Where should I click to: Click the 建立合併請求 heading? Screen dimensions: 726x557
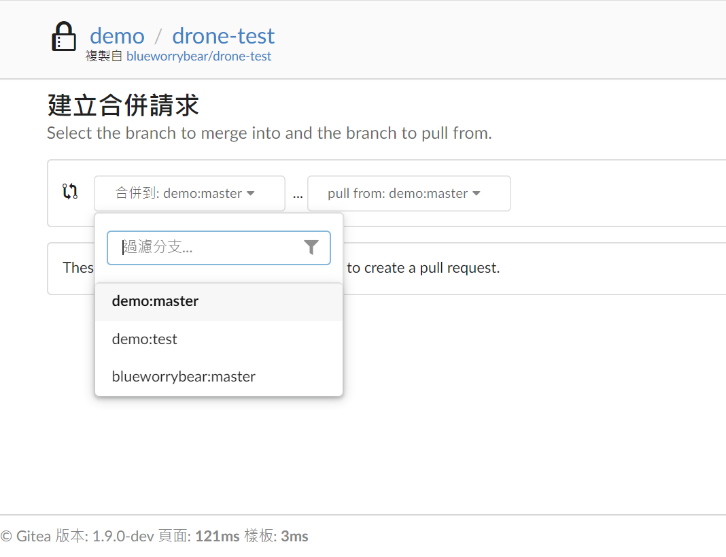[x=123, y=105]
